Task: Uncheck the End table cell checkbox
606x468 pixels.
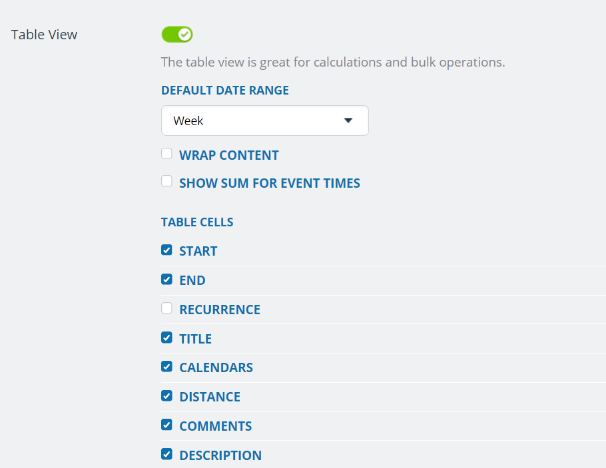Action: (166, 279)
